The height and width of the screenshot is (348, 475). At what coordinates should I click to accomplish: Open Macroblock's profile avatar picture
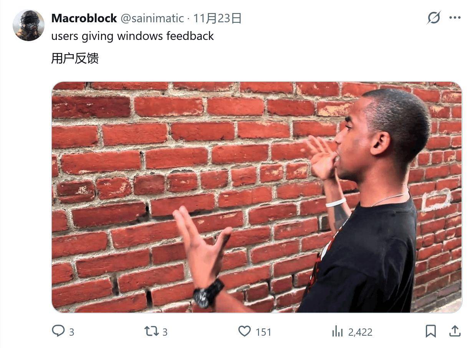pyautogui.click(x=28, y=25)
